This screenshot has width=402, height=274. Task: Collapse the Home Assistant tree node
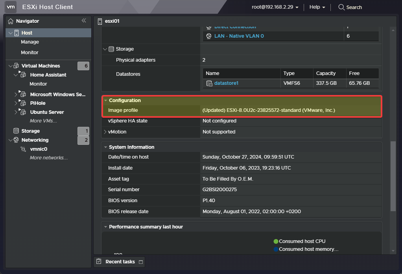(16, 75)
